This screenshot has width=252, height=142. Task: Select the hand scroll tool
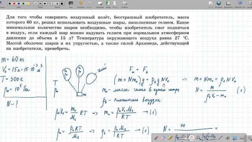point(191,138)
